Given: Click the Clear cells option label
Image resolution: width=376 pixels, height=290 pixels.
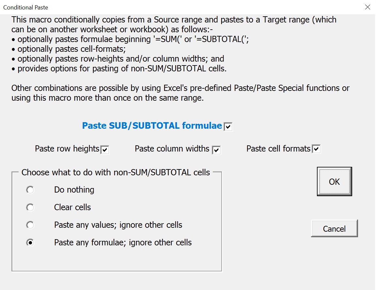Looking at the screenshot, I should pyautogui.click(x=72, y=207).
